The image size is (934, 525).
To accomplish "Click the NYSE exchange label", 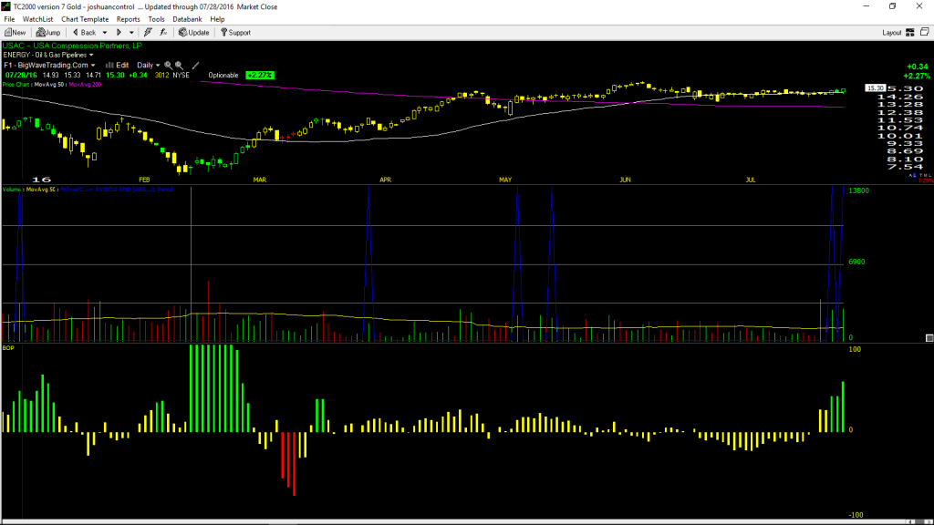I will [x=182, y=76].
